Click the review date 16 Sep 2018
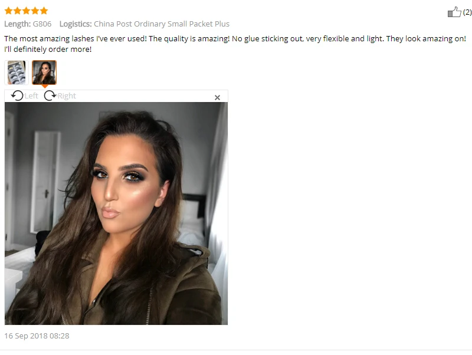This screenshot has width=472, height=355. coord(37,336)
